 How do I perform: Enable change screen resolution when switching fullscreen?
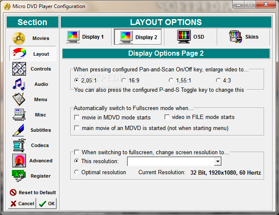tap(77, 152)
